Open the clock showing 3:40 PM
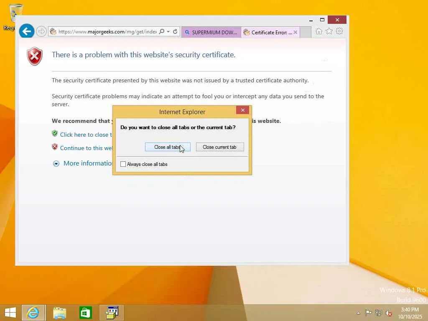 [x=410, y=313]
